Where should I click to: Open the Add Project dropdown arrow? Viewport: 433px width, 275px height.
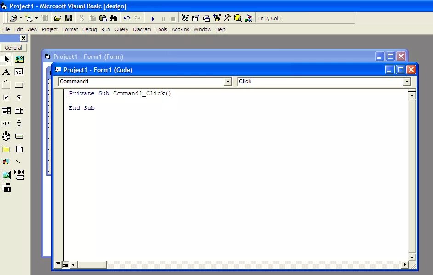pos(21,18)
